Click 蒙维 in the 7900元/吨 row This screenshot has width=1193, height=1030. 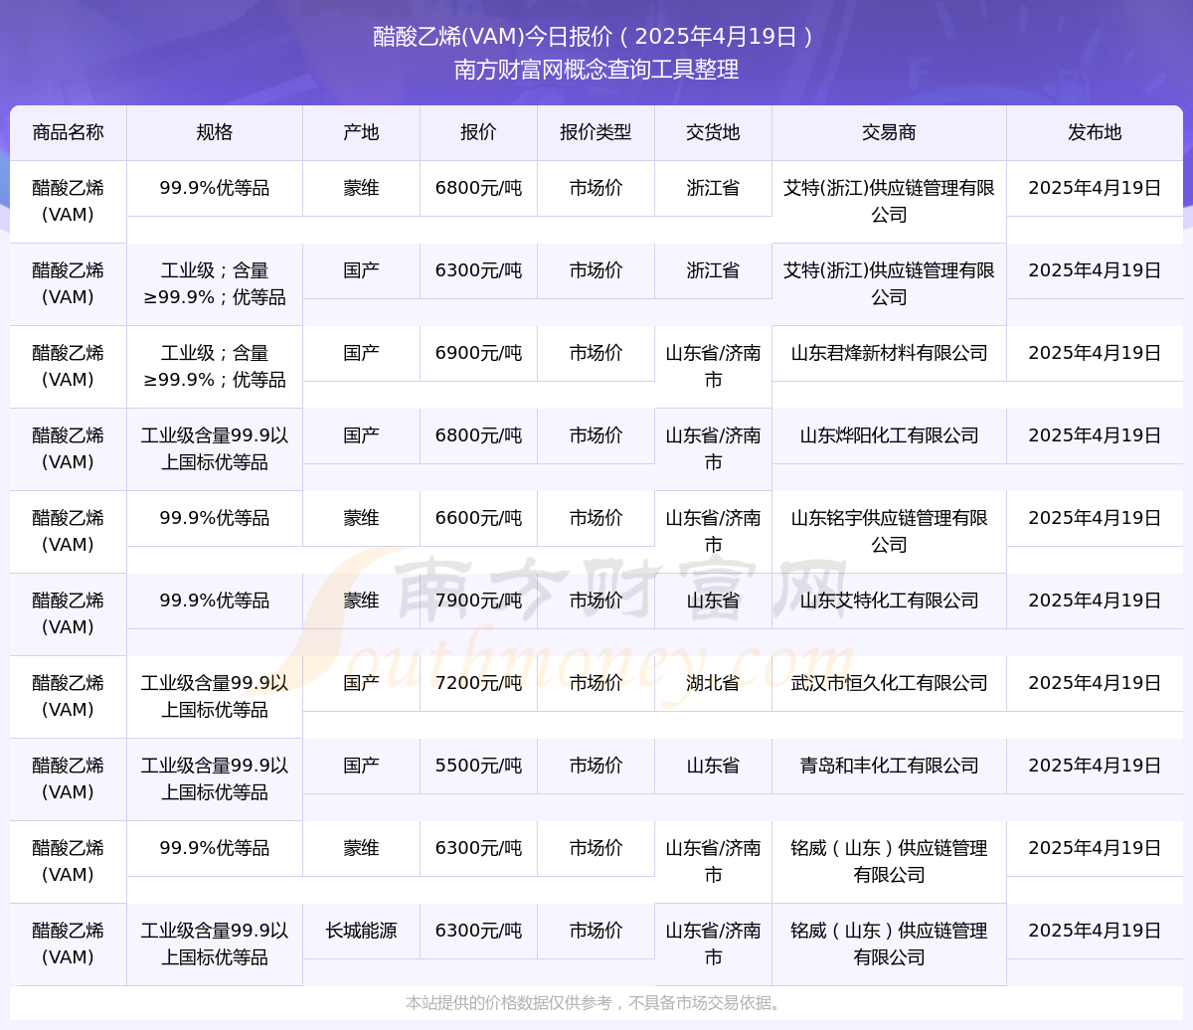click(361, 601)
